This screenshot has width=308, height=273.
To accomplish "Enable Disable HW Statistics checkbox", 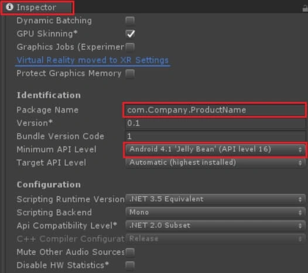I will click(130, 265).
